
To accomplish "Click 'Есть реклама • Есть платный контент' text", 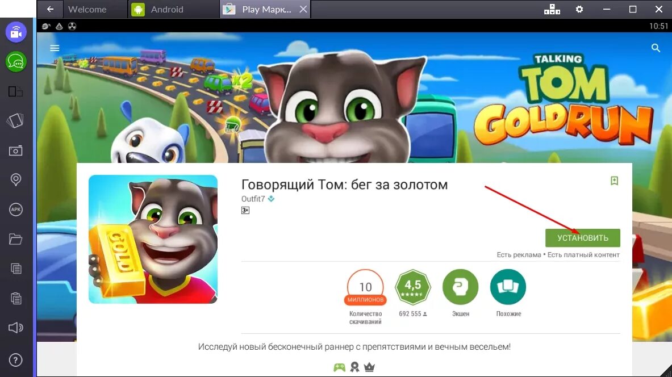I will tap(558, 255).
